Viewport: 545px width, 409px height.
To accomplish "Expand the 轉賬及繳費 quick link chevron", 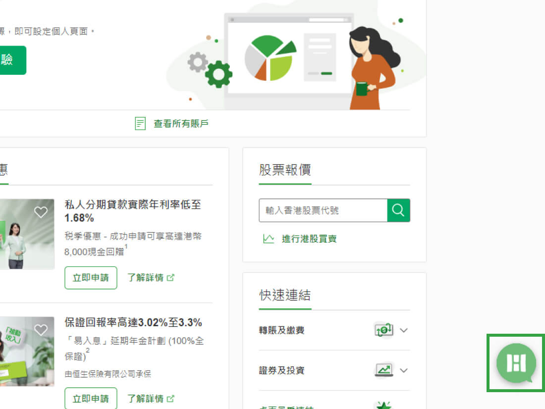I will click(403, 330).
